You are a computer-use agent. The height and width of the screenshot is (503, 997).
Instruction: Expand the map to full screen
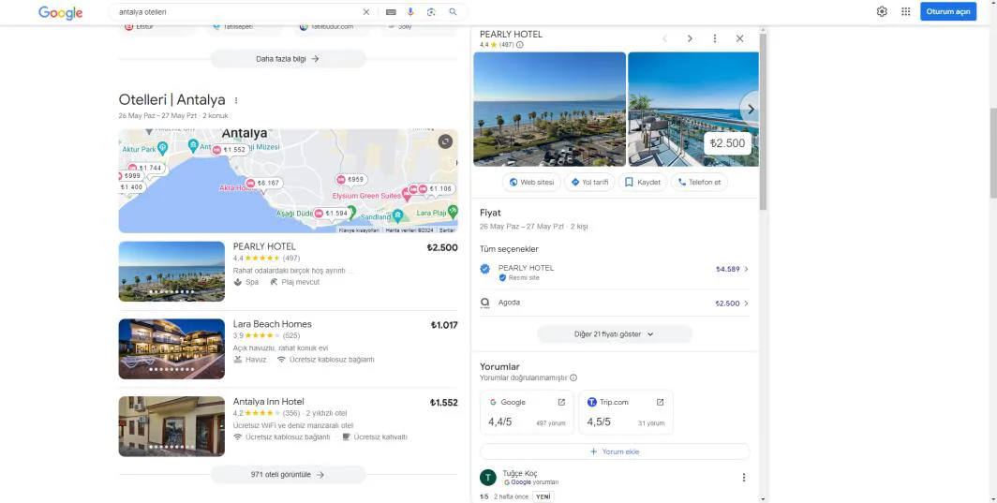pyautogui.click(x=445, y=141)
